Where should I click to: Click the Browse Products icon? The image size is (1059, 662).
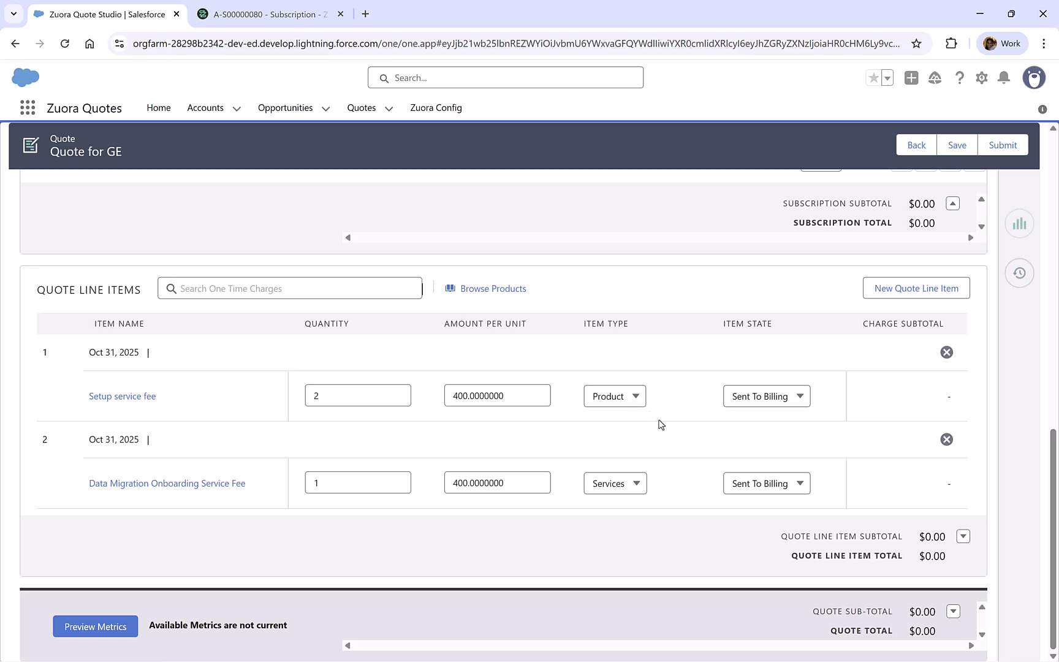pyautogui.click(x=450, y=288)
